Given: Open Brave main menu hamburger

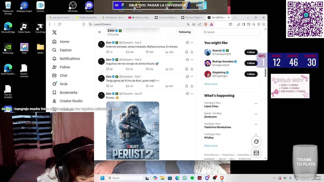Looking at the screenshot, I should pos(264,24).
